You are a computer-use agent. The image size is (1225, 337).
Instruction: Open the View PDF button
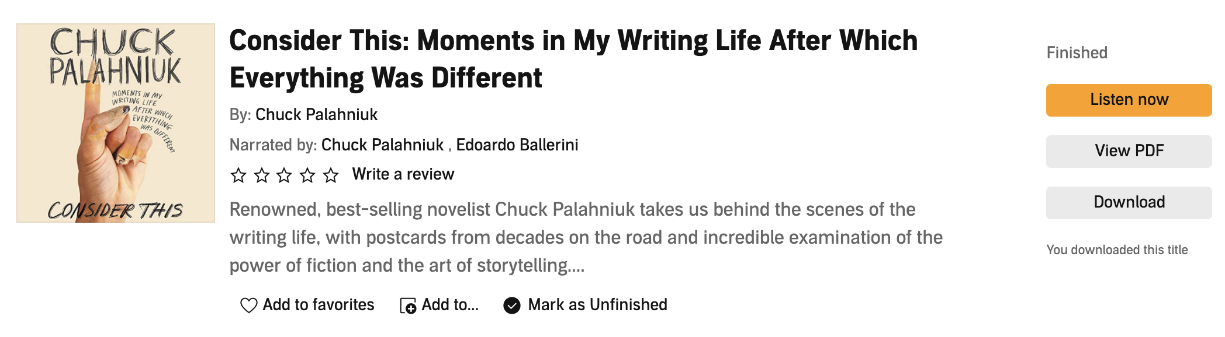point(1129,151)
